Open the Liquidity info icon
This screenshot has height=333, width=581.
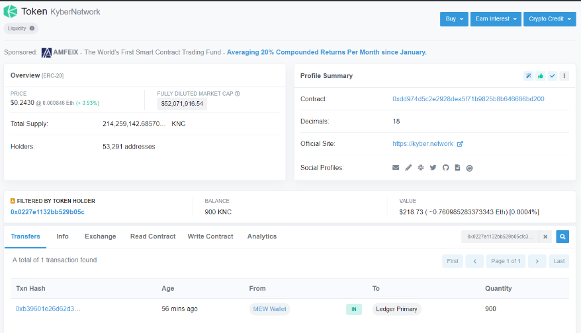[32, 28]
